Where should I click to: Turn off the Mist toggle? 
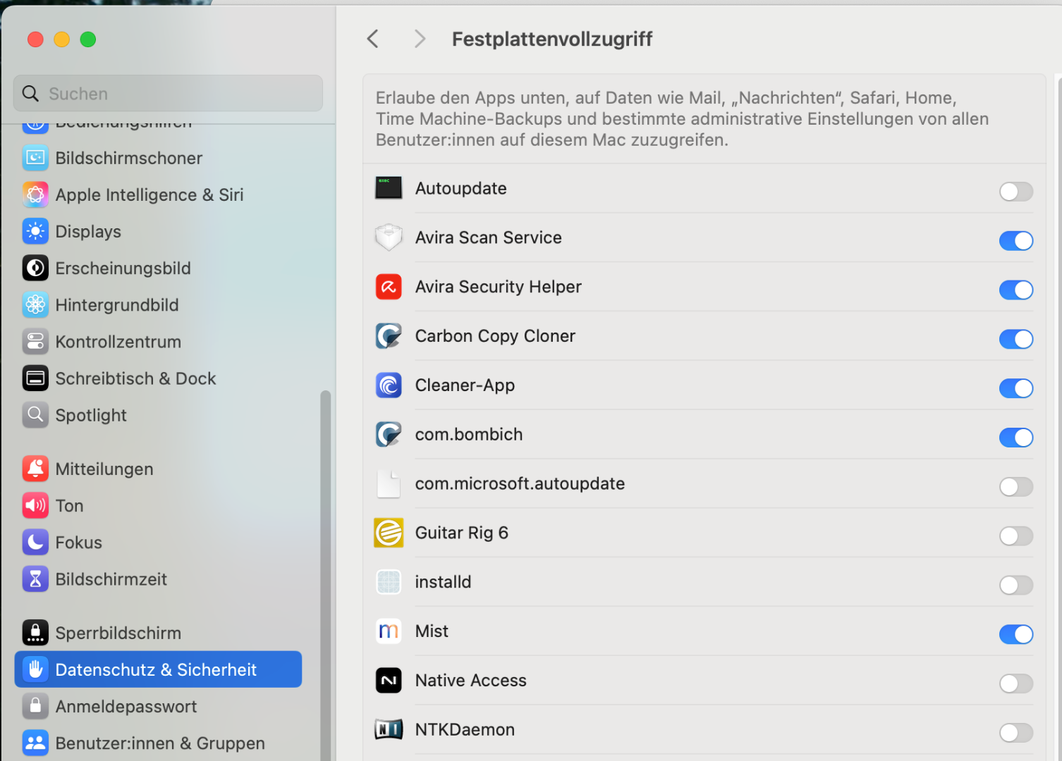pos(1015,634)
